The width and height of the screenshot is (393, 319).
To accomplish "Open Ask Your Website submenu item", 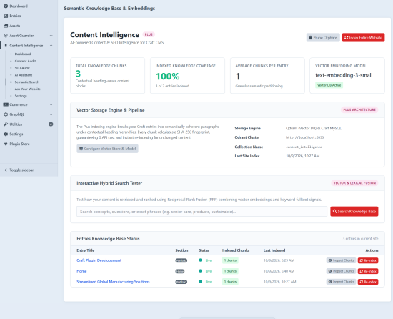I will tap(28, 89).
